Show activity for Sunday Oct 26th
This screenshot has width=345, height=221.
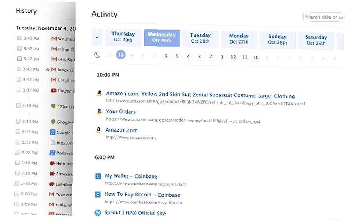[x=277, y=40]
